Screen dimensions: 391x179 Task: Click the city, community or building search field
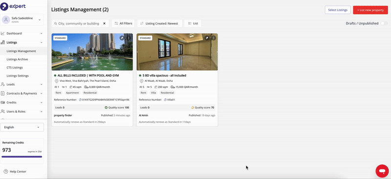[80, 23]
